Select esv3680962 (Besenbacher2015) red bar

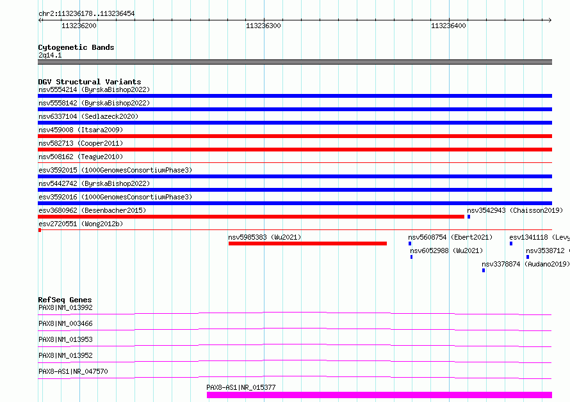click(x=251, y=217)
